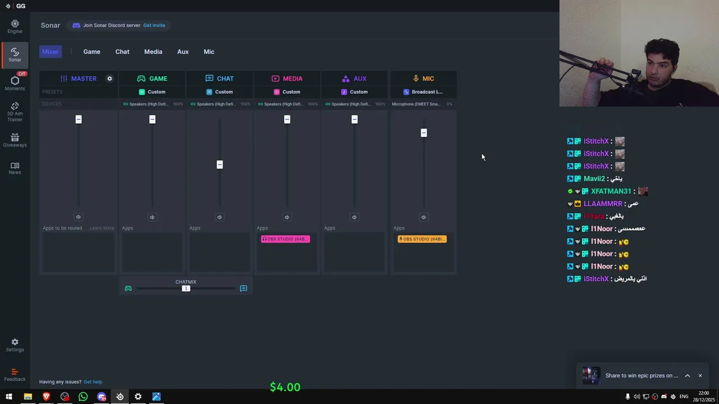
Task: Switch to the Game tab
Action: (92, 52)
